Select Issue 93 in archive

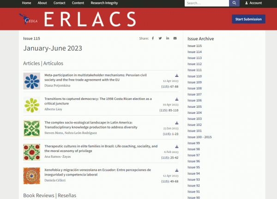point(193,180)
